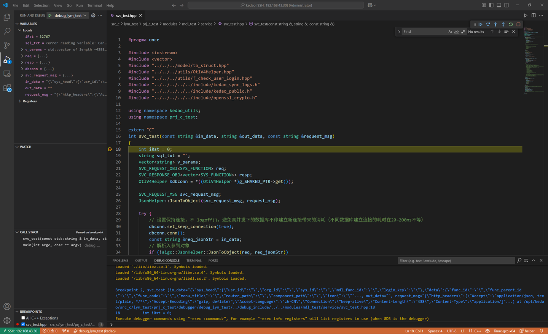Toggle the secondary side bar
Screen dimensions: 548x334
pyautogui.click(x=507, y=5)
